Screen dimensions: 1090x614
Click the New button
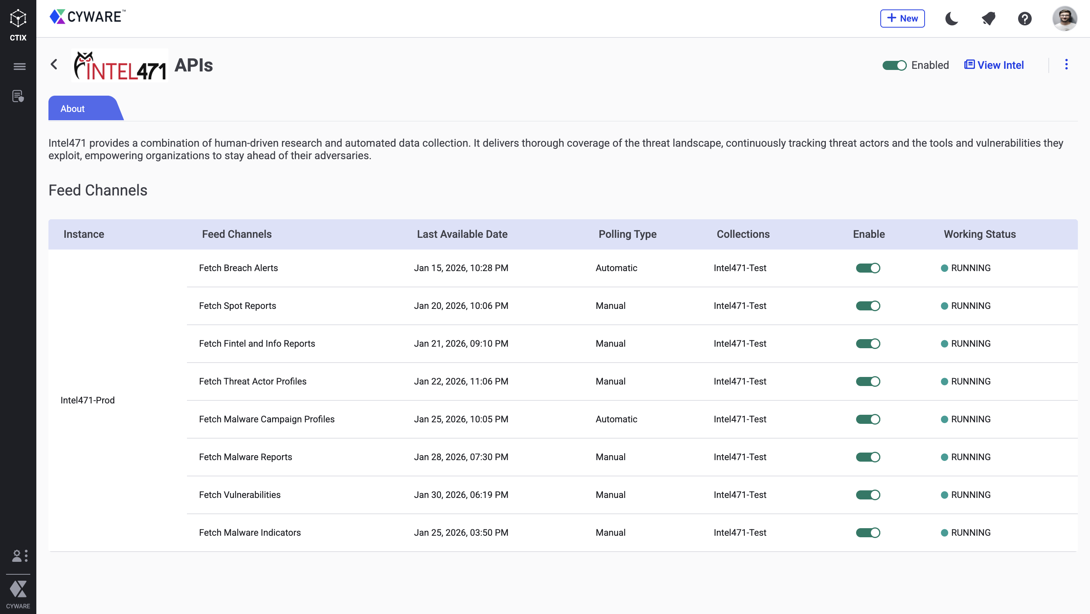(902, 19)
